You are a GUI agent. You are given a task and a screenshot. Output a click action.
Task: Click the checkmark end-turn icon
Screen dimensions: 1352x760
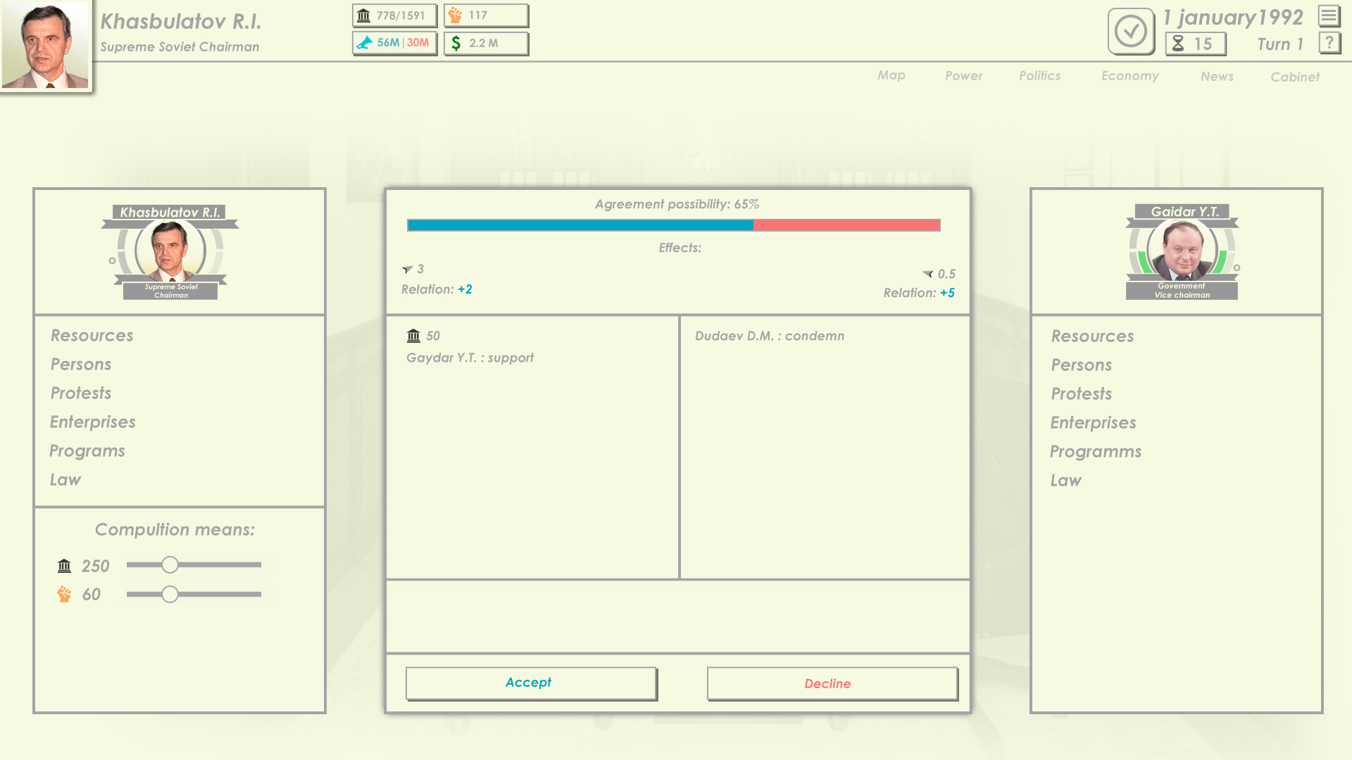click(1131, 30)
